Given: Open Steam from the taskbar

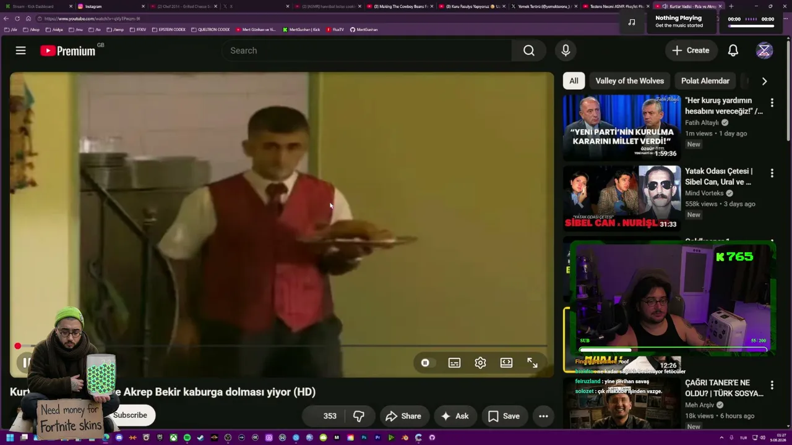Looking at the screenshot, I should click(200, 438).
